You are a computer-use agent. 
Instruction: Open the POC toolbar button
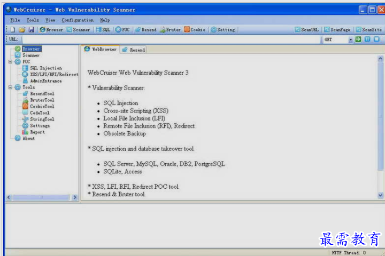(x=122, y=30)
